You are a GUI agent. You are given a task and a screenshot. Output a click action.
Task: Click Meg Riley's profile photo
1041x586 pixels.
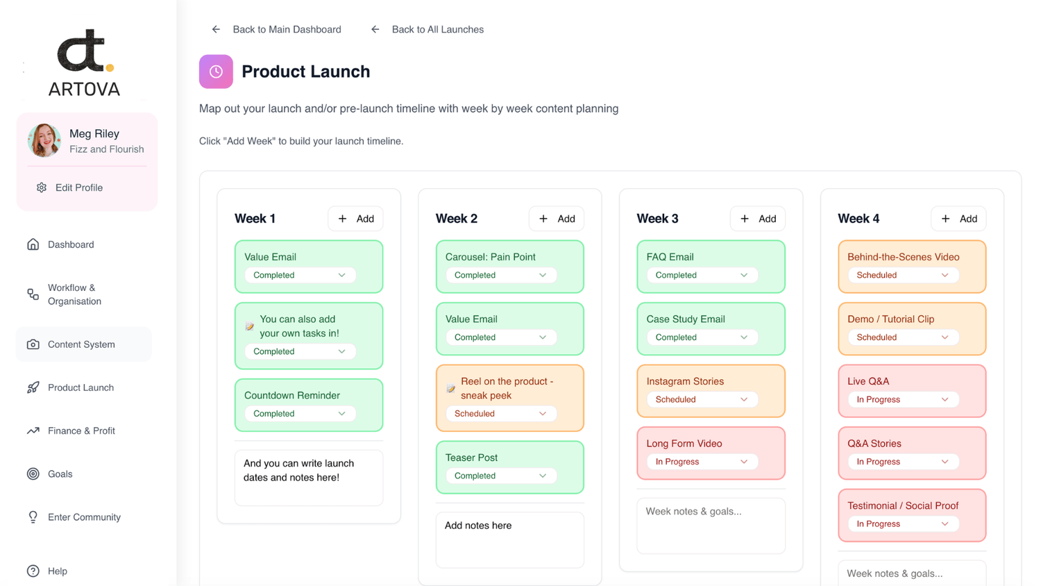(44, 140)
